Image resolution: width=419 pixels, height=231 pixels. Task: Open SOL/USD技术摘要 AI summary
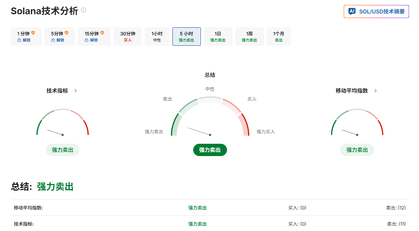pos(376,12)
